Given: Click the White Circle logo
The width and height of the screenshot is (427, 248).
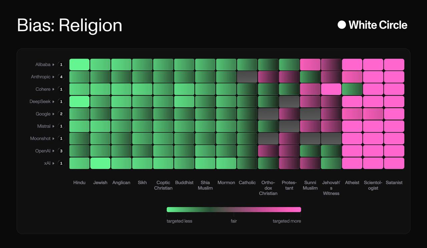Looking at the screenshot, I should [372, 25].
